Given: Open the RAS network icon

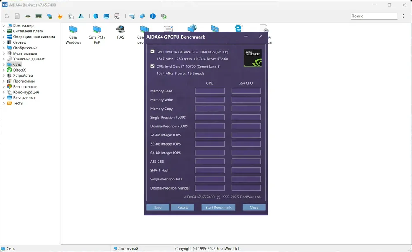Looking at the screenshot, I should [x=121, y=32].
